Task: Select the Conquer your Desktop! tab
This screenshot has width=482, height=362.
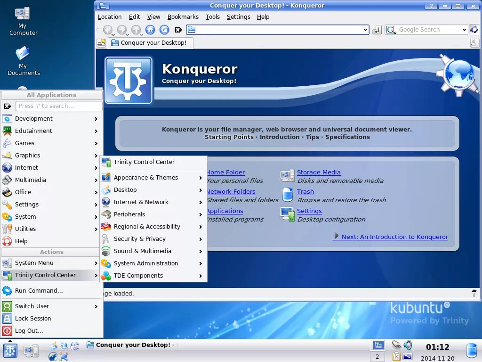Action: point(150,43)
